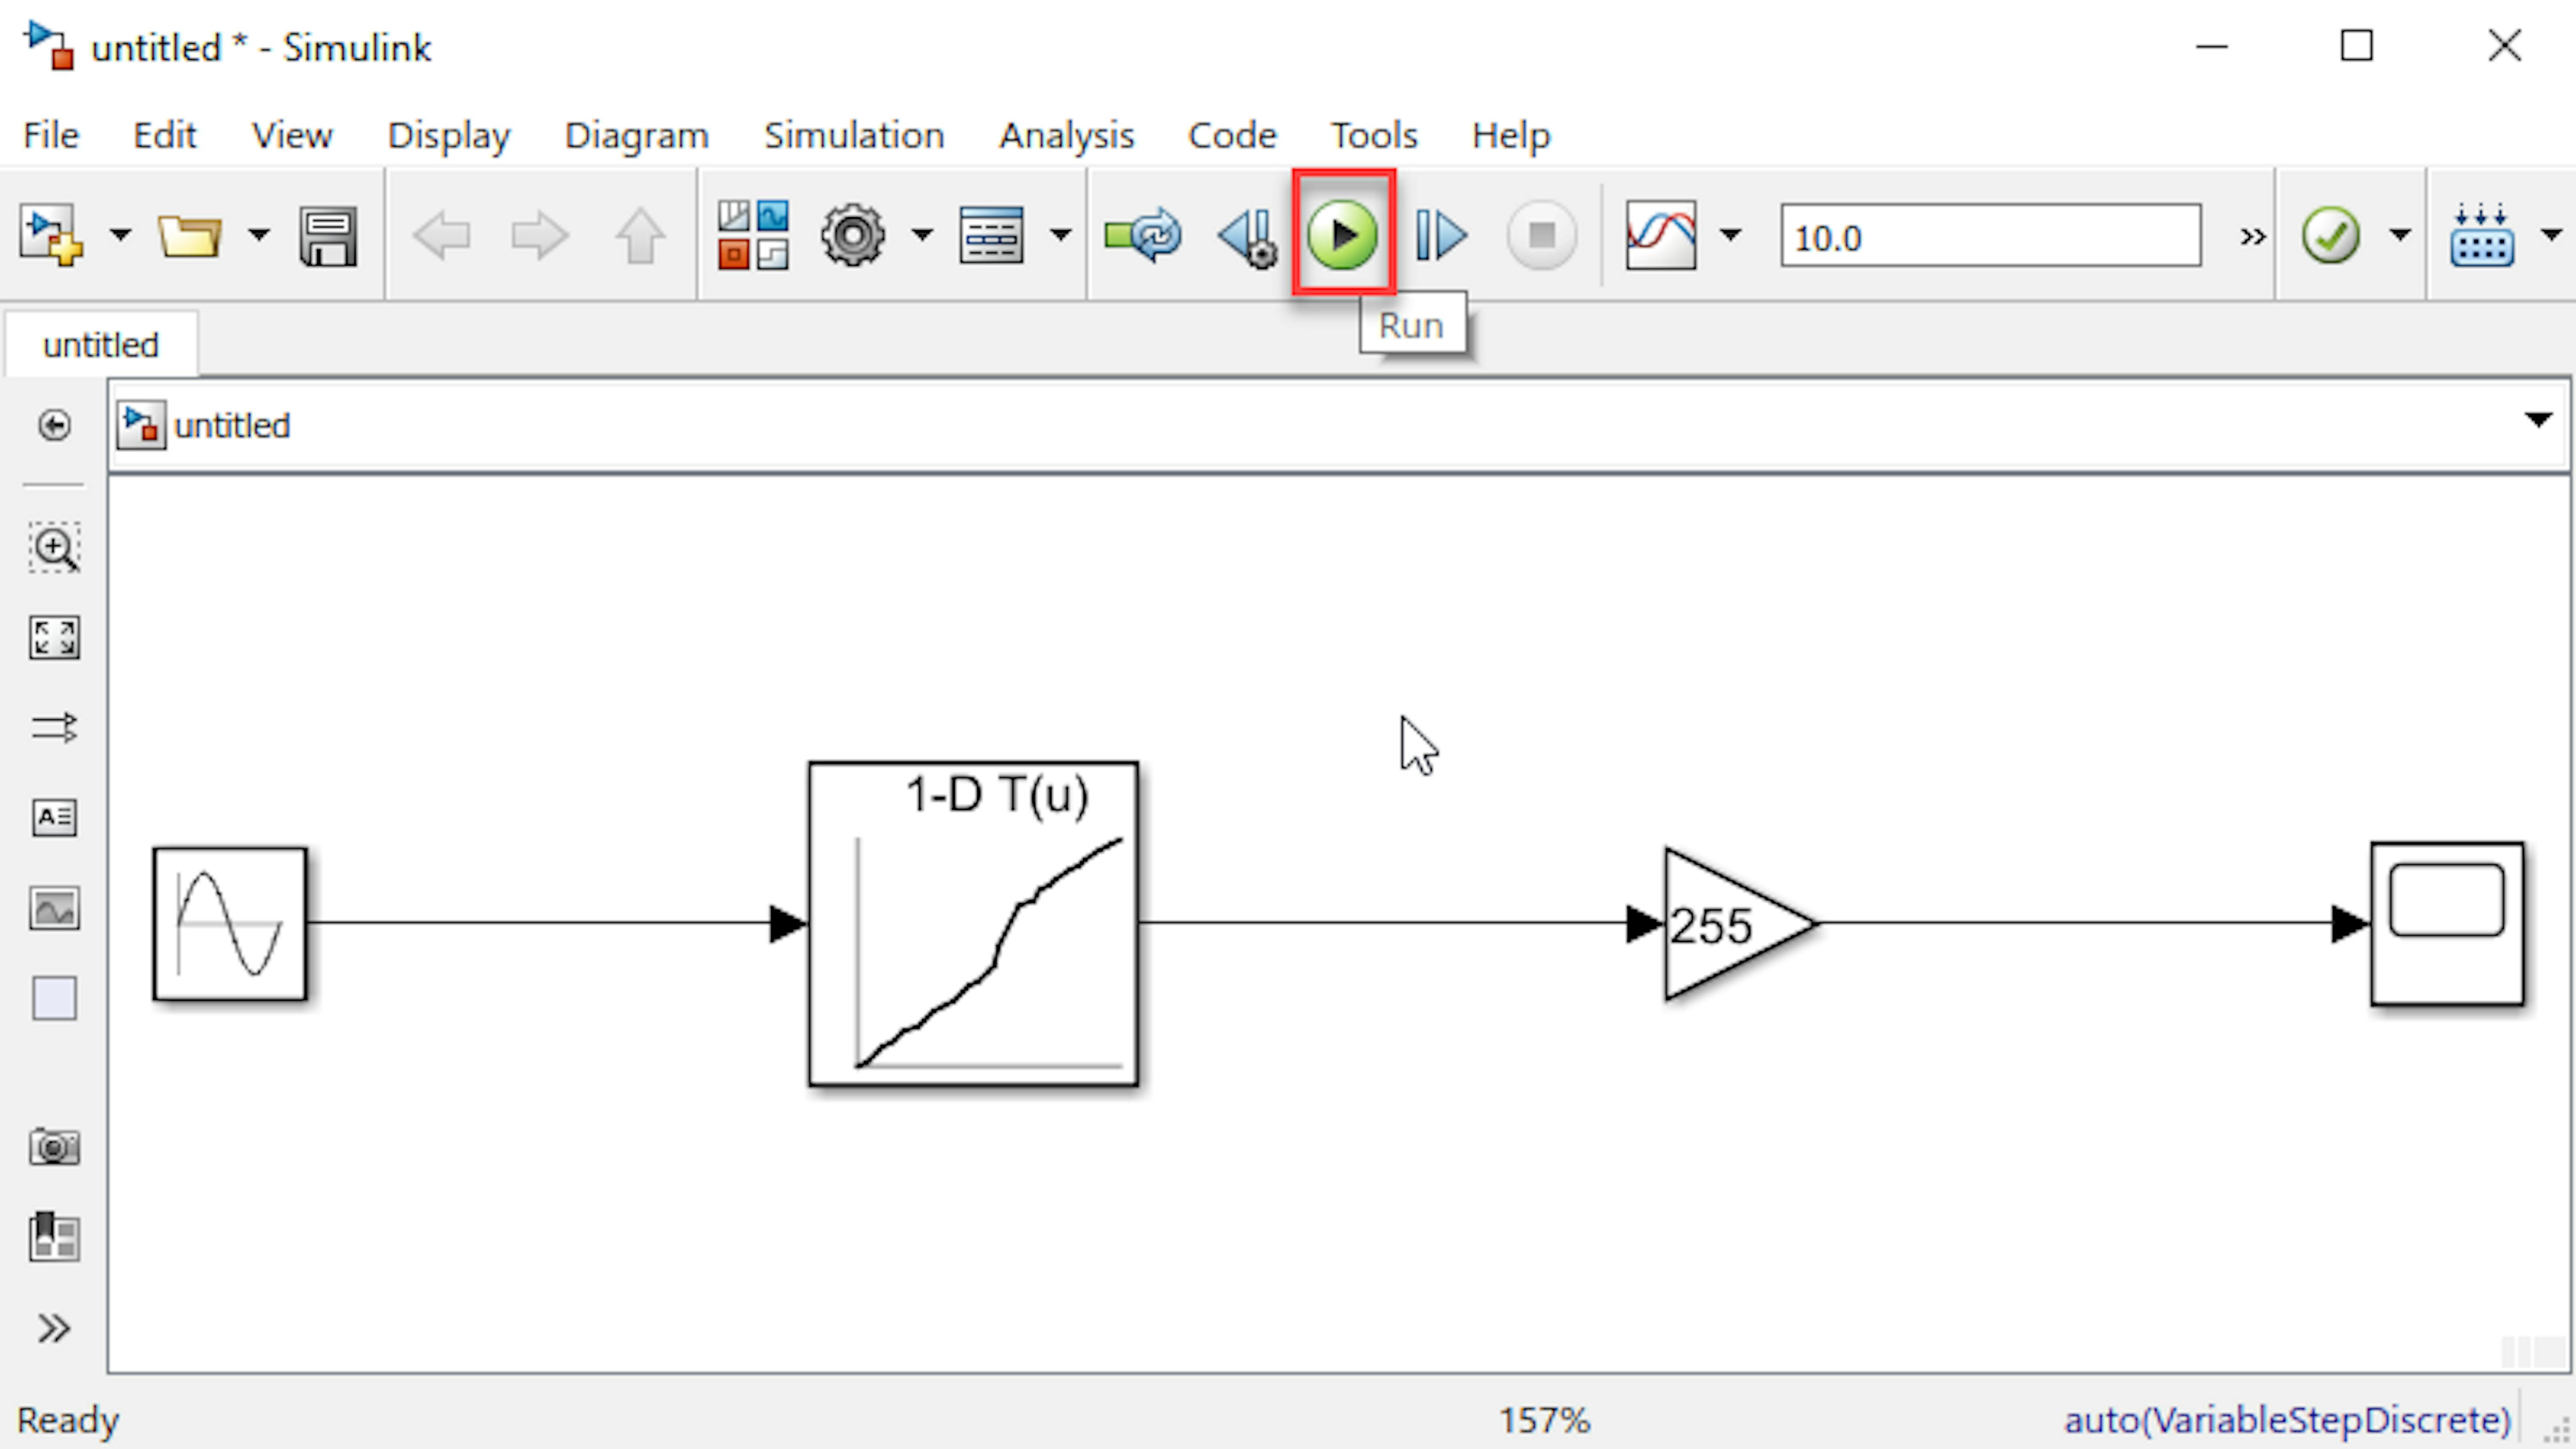
Task: Open the Library Browser icon
Action: [753, 236]
